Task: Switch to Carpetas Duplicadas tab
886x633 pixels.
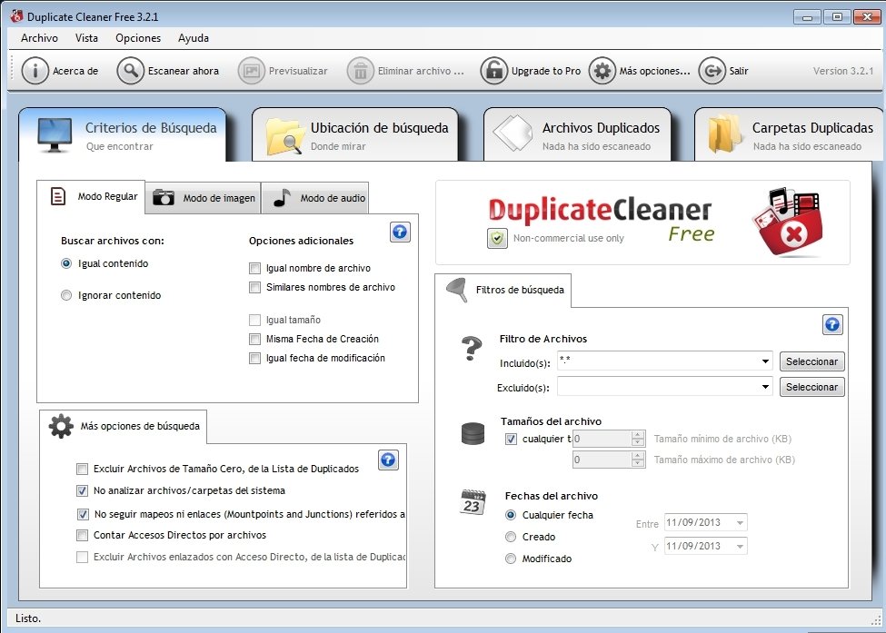Action: [789, 135]
